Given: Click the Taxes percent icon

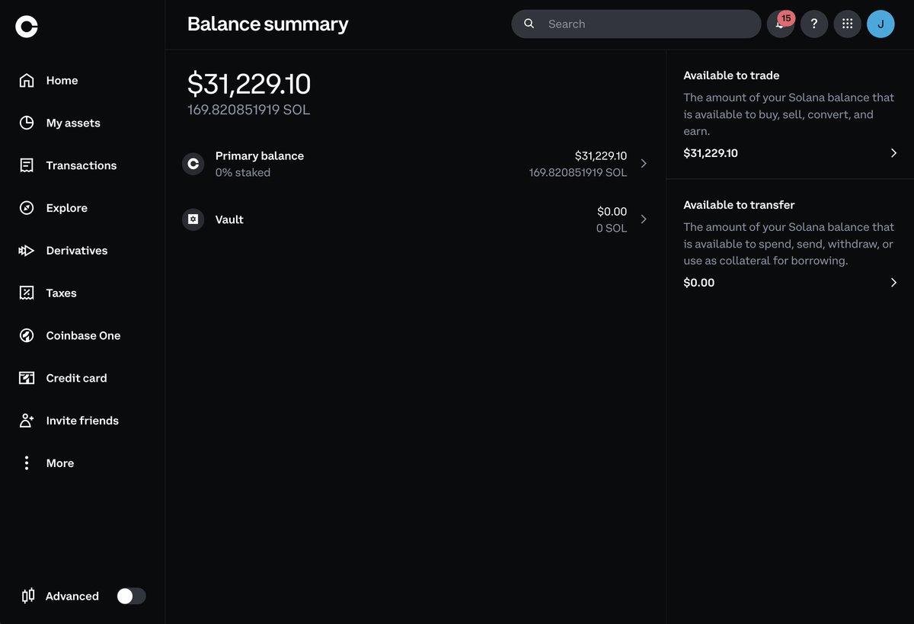Looking at the screenshot, I should tap(27, 293).
